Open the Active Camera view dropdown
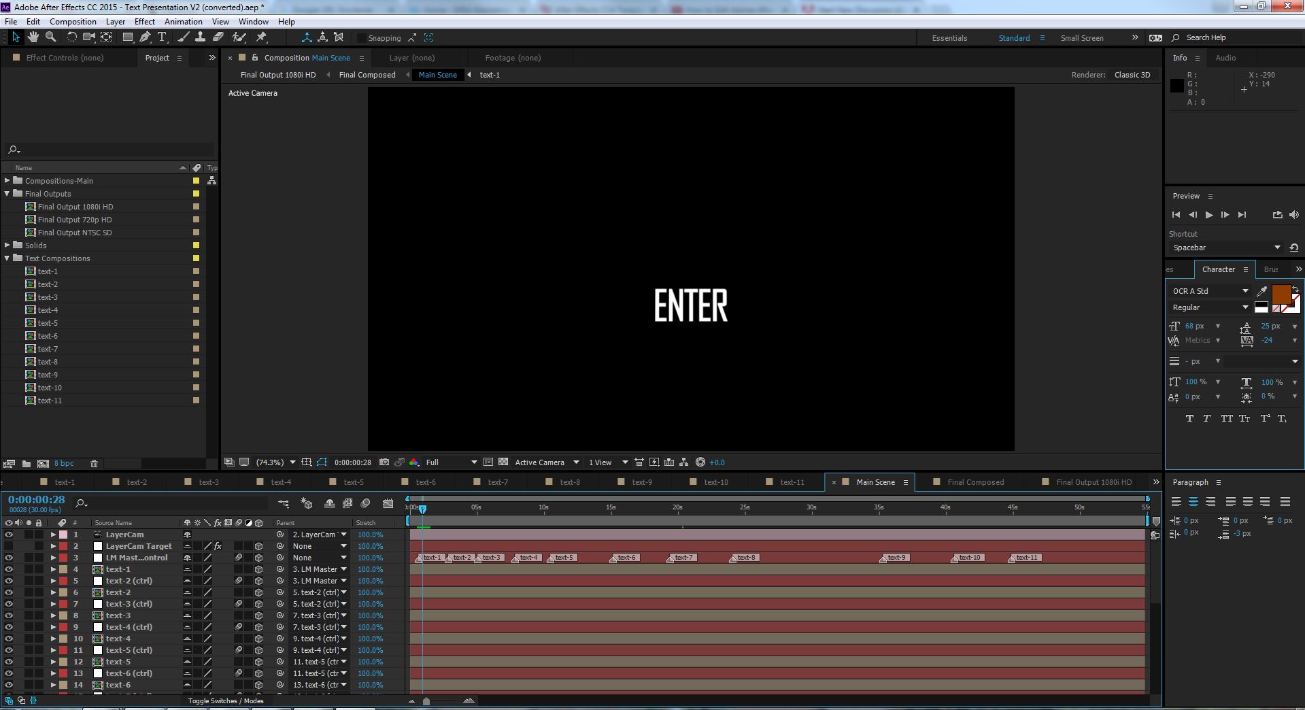The height and width of the screenshot is (710, 1305). 542,462
